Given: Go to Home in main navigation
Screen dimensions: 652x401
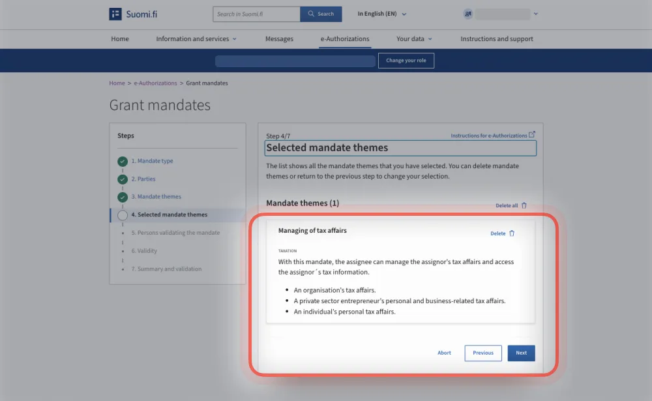Looking at the screenshot, I should pos(120,38).
